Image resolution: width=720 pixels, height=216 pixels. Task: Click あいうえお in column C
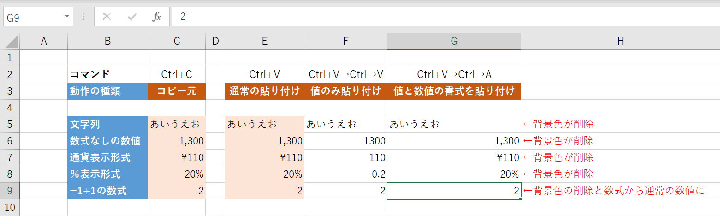[177, 124]
